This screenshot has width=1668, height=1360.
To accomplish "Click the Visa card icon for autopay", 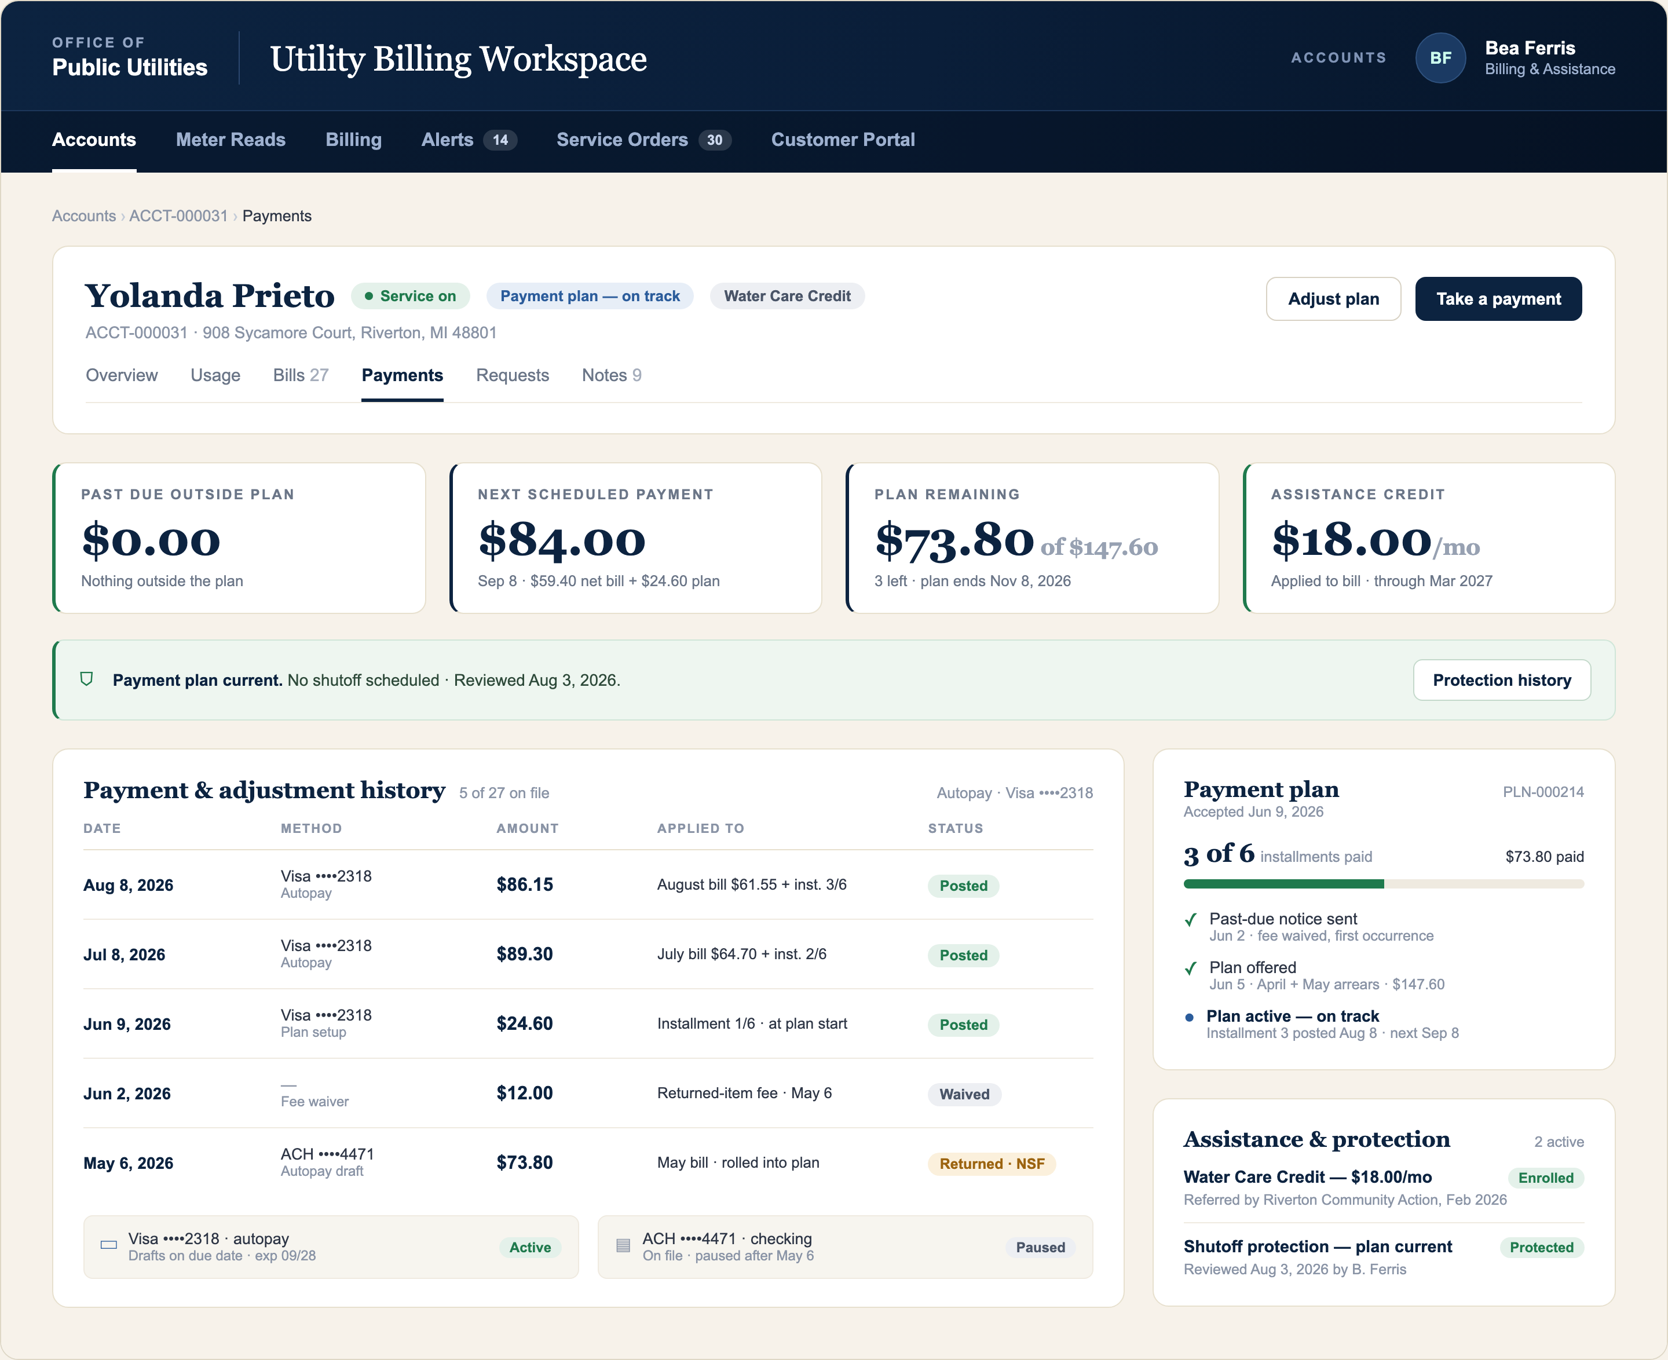I will tap(109, 1245).
